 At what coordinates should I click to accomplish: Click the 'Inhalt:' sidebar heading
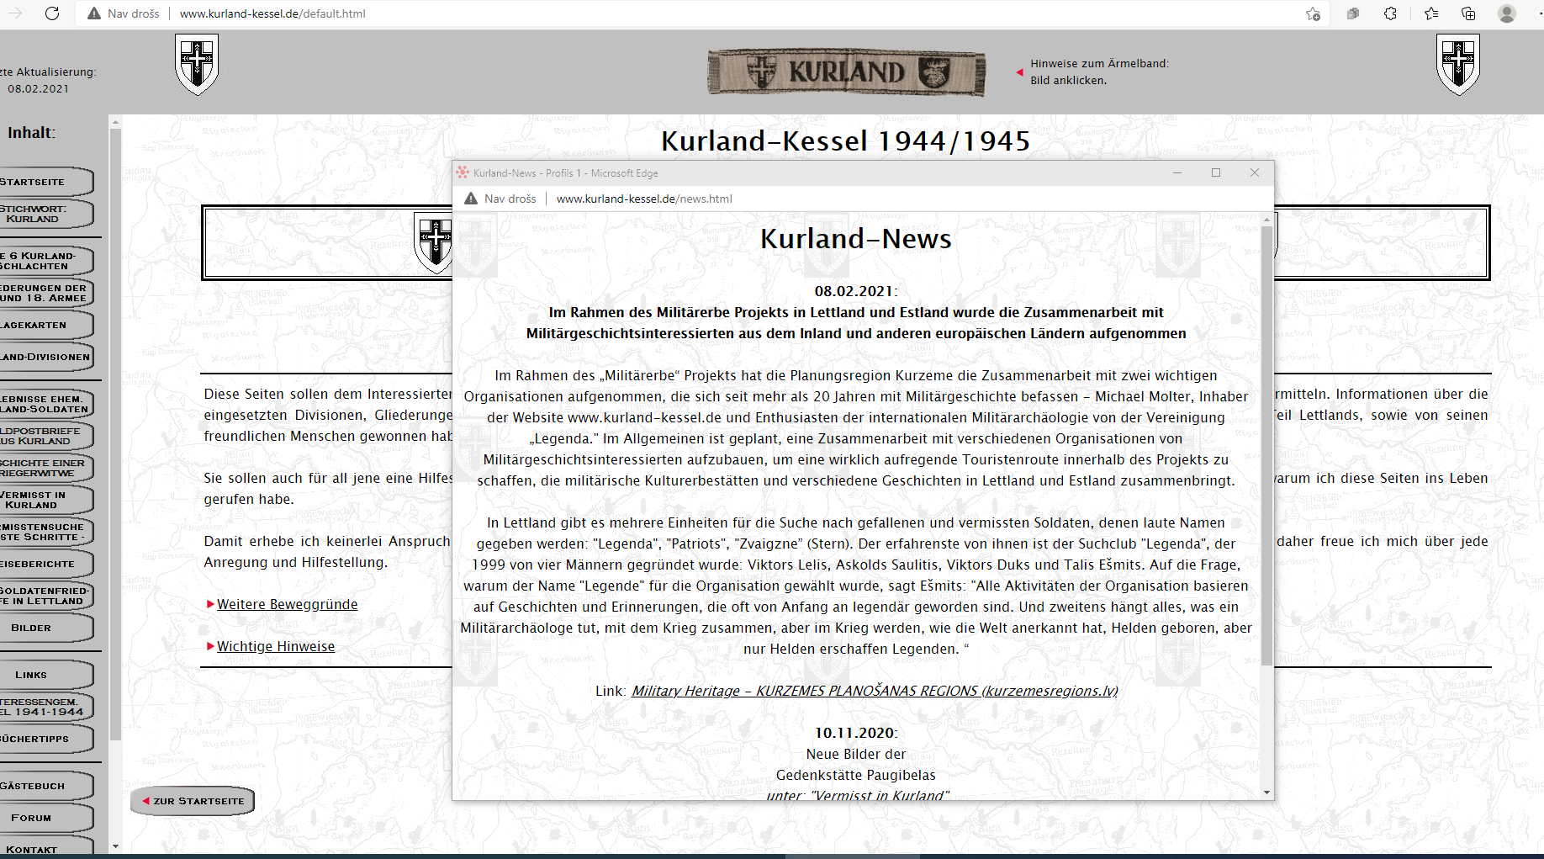[x=31, y=132]
